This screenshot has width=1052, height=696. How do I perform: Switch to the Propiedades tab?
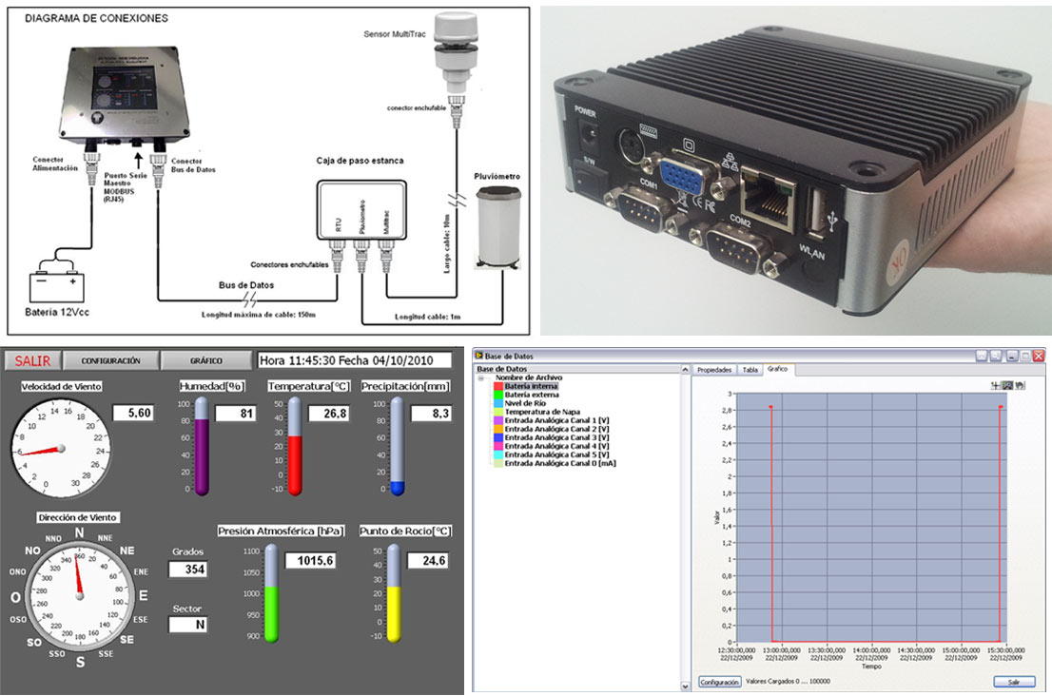[713, 369]
